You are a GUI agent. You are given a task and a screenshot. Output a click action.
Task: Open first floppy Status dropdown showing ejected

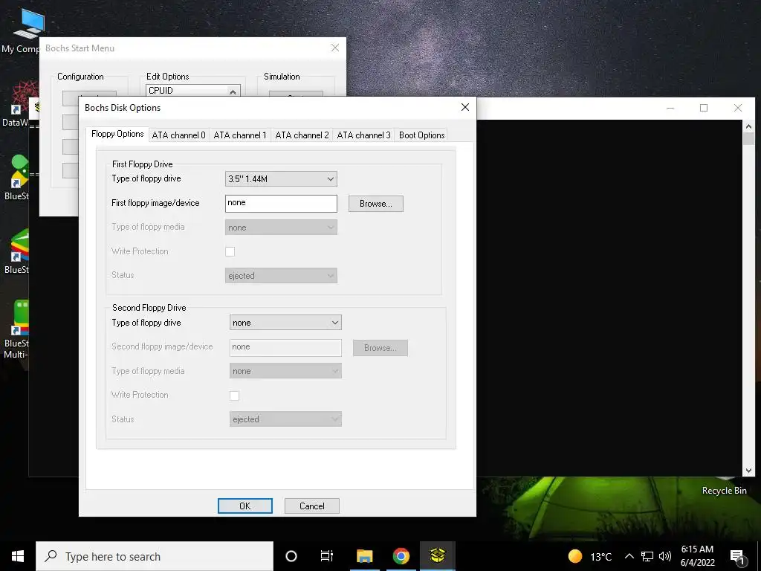281,275
